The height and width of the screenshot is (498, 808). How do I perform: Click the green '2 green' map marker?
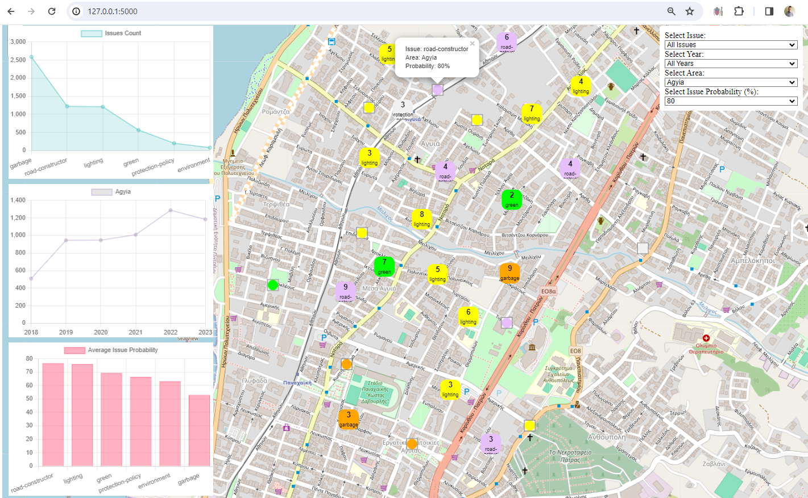511,199
